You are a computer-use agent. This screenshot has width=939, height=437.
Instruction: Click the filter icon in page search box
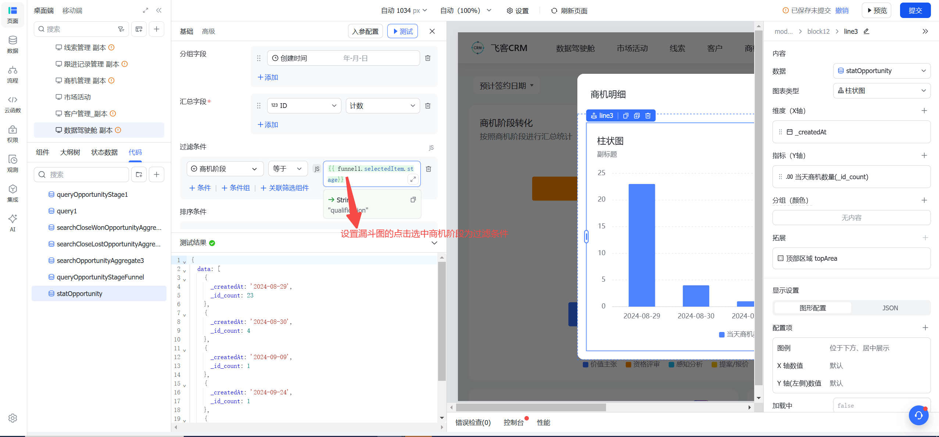[121, 29]
